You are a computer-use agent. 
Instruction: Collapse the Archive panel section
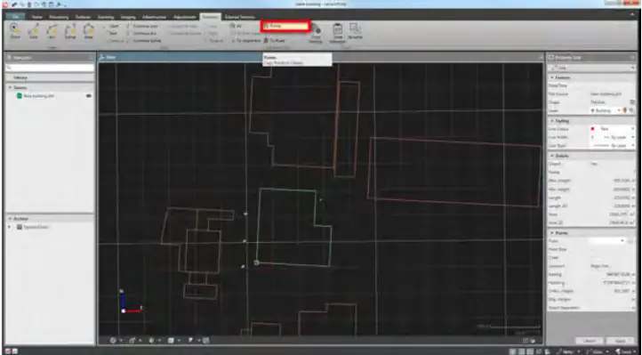(x=11, y=219)
